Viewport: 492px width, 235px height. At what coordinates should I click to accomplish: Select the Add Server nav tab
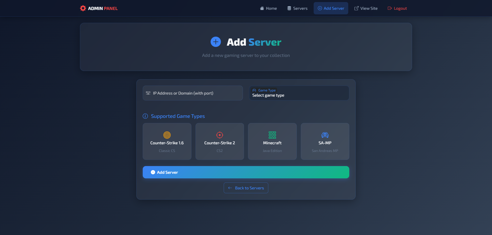(331, 8)
